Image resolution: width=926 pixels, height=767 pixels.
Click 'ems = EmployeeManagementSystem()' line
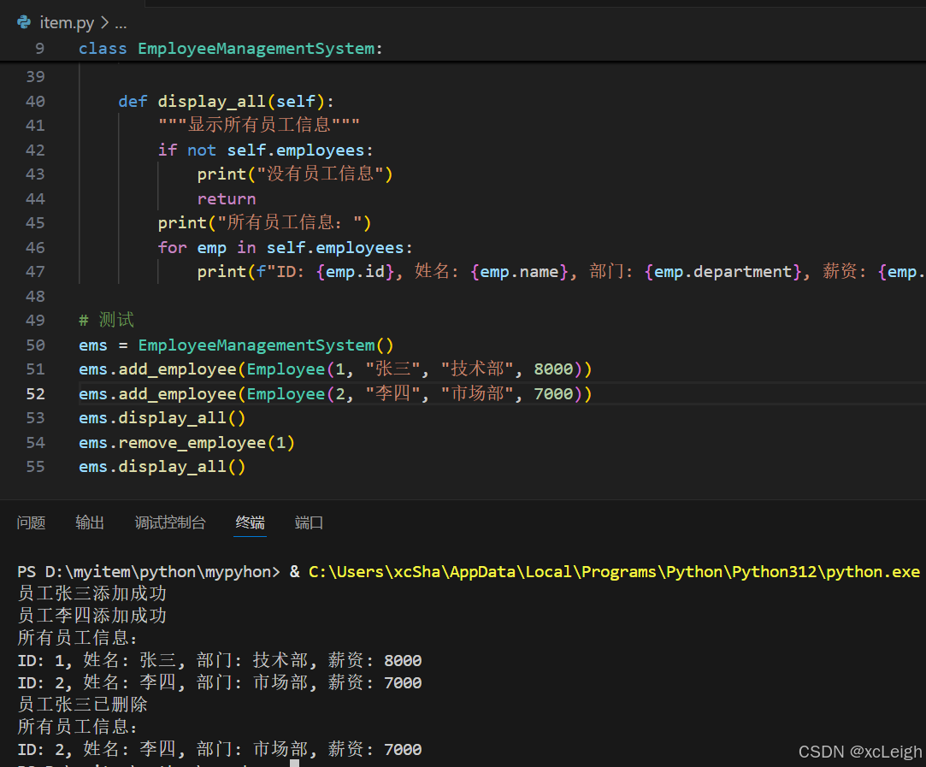click(x=236, y=345)
